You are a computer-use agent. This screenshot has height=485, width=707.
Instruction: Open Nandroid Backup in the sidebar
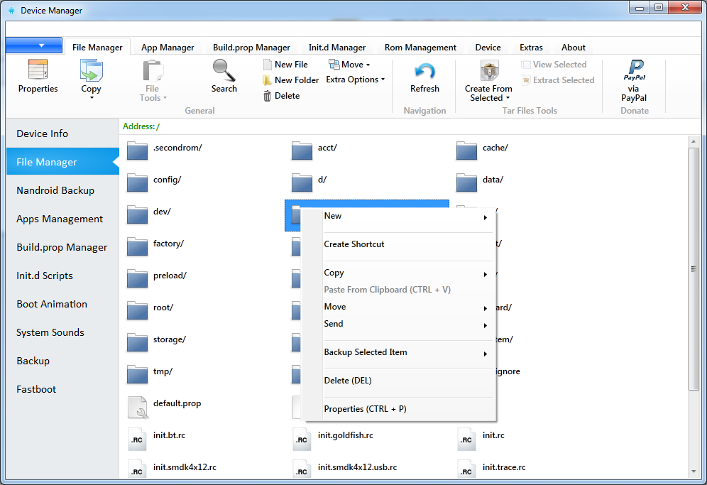pyautogui.click(x=55, y=190)
